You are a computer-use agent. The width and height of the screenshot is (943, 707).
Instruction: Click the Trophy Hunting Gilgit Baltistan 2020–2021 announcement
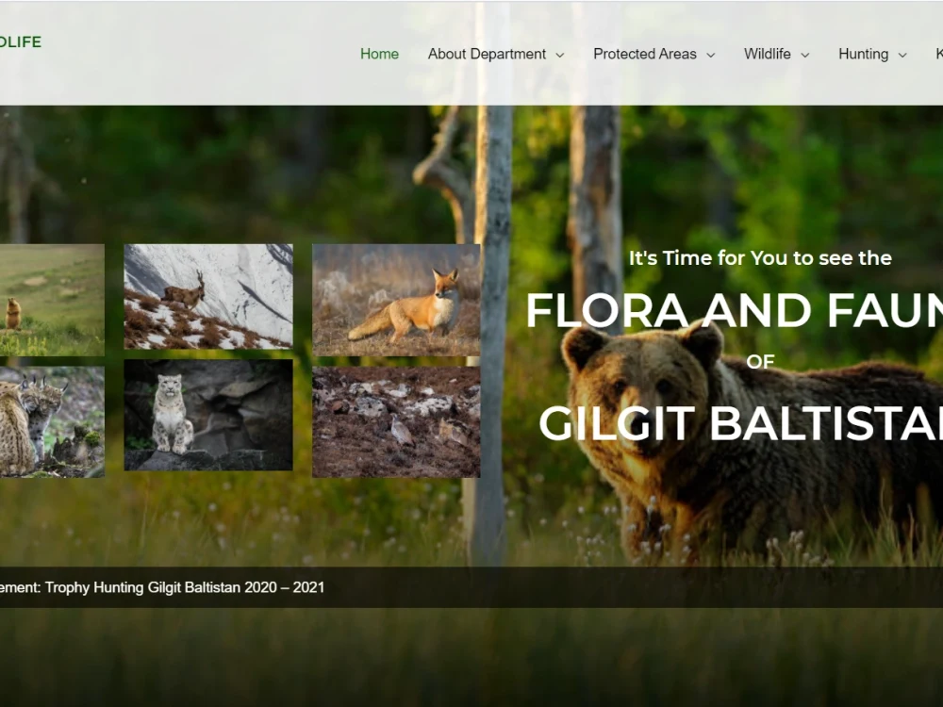coord(162,587)
